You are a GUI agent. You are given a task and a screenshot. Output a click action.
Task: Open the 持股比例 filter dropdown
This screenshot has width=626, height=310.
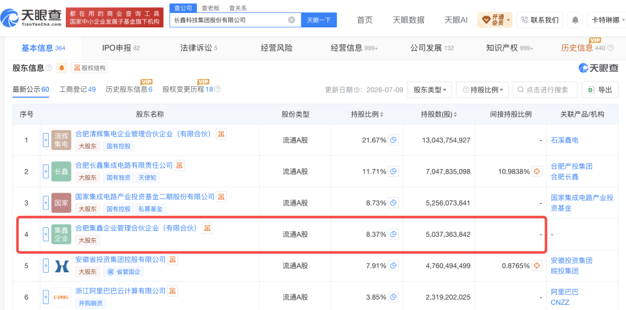483,90
